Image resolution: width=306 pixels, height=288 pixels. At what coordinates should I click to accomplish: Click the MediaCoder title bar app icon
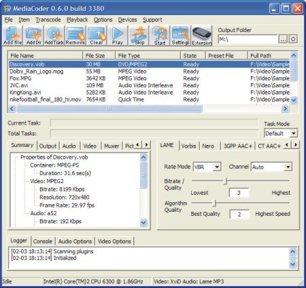click(7, 9)
